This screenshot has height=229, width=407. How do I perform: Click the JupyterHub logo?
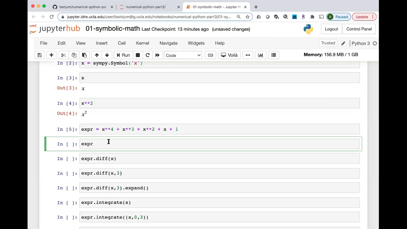pos(55,29)
